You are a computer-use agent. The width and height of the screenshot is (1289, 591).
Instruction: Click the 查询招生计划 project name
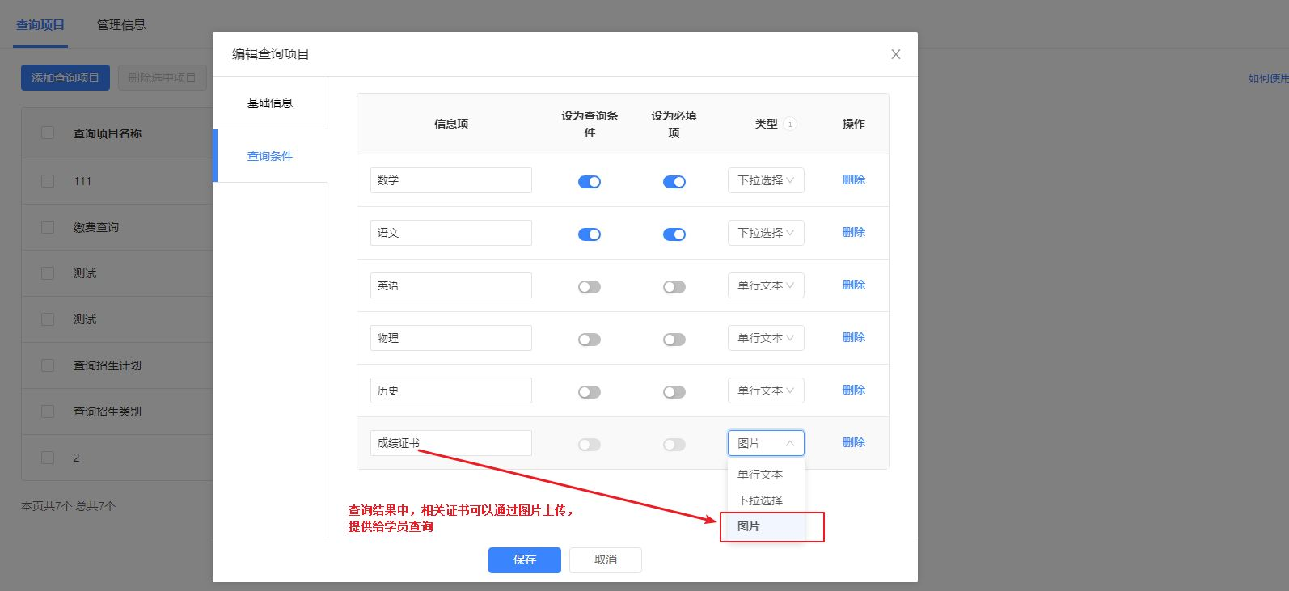[108, 365]
